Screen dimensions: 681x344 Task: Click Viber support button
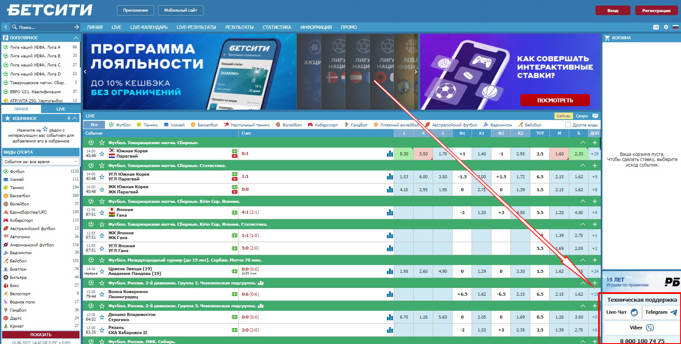(x=642, y=328)
